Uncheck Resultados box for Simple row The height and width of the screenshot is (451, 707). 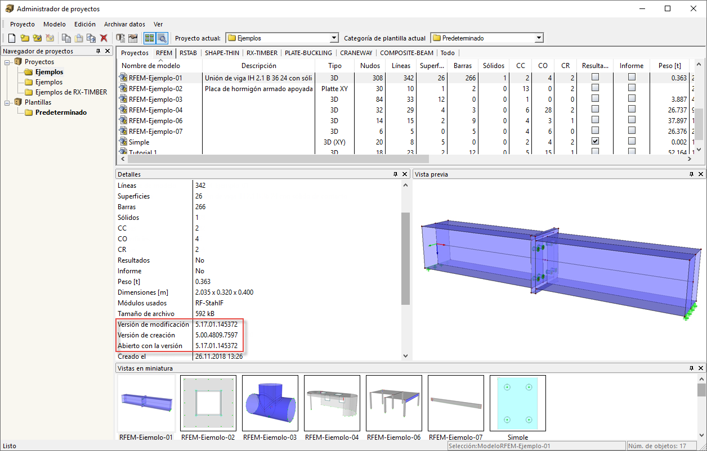coord(595,142)
